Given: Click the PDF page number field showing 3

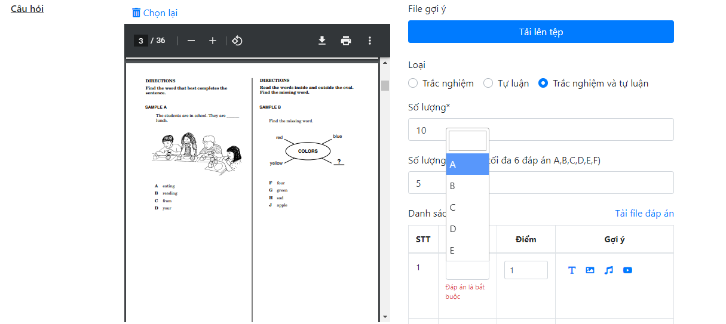Looking at the screenshot, I should coord(141,41).
